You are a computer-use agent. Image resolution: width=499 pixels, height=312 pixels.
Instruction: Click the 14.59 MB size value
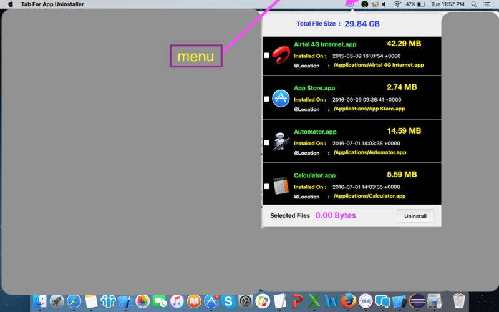(x=404, y=130)
